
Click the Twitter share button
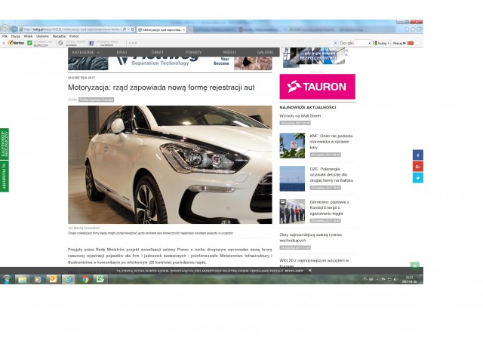coord(418,178)
